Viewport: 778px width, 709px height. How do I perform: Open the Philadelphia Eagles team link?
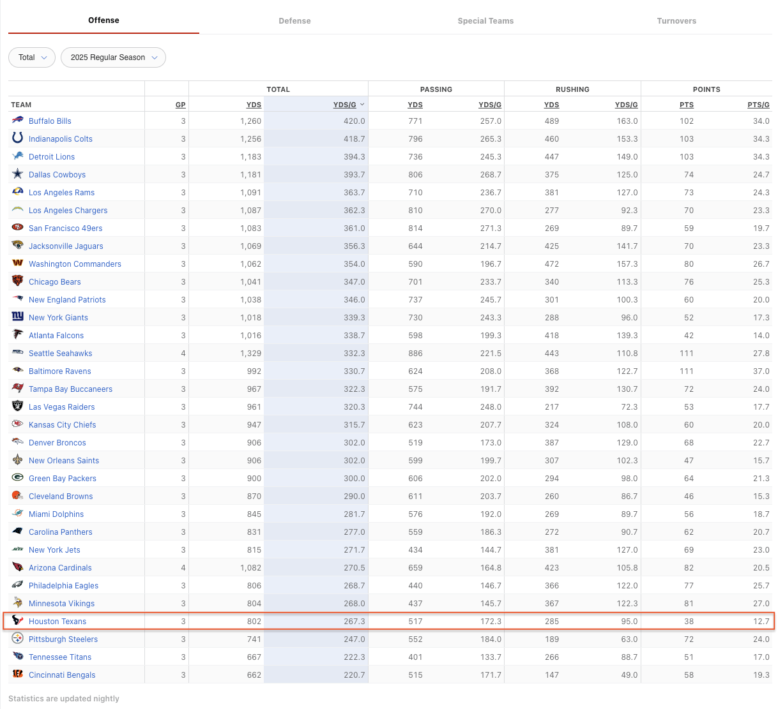[63, 586]
